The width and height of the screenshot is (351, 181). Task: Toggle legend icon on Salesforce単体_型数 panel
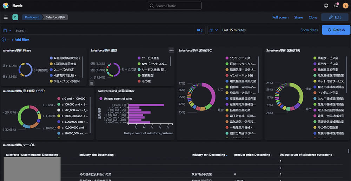[91, 83]
